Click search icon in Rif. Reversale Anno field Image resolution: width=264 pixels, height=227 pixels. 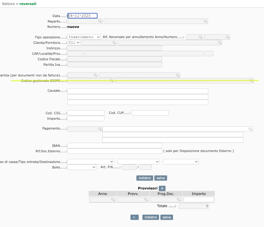point(200,37)
